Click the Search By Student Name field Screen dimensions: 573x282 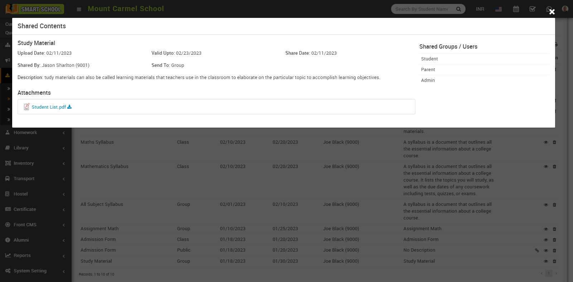(422, 9)
